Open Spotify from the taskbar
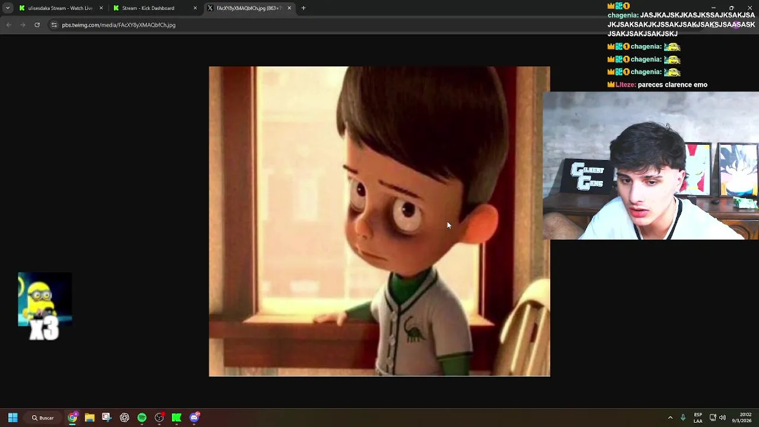Viewport: 759px width, 427px height. click(x=142, y=418)
